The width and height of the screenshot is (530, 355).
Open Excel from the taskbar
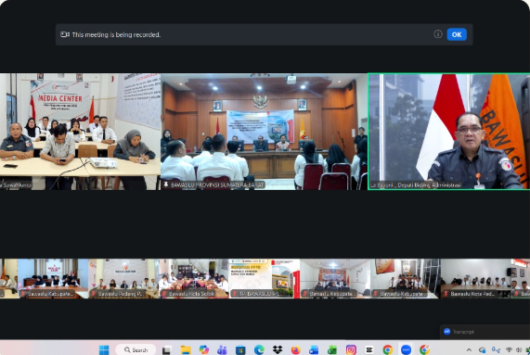(332, 350)
